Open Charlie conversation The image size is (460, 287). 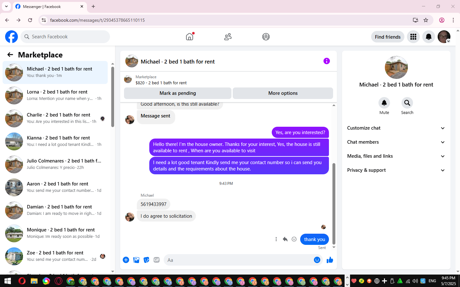click(55, 118)
